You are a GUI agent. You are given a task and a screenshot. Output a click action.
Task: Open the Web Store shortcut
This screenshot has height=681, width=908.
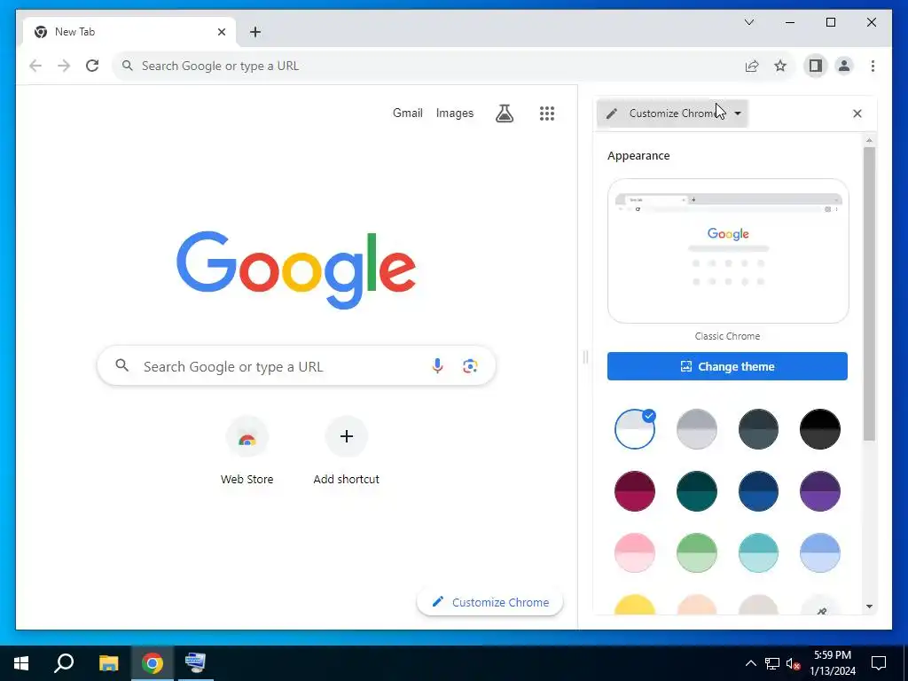247,451
